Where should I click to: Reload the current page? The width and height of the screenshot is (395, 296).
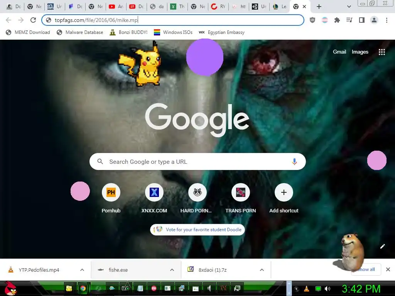[x=33, y=20]
